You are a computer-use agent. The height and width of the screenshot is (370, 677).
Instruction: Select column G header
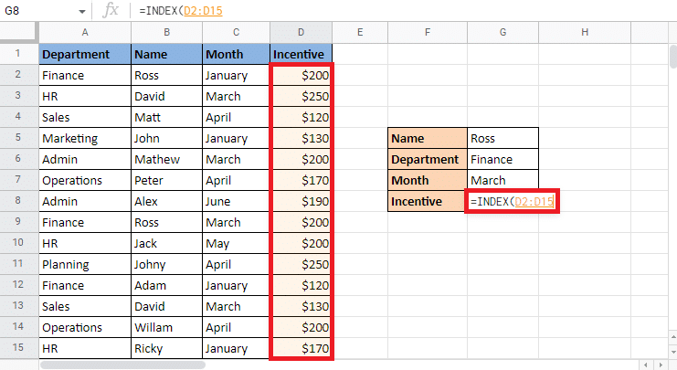click(x=502, y=33)
